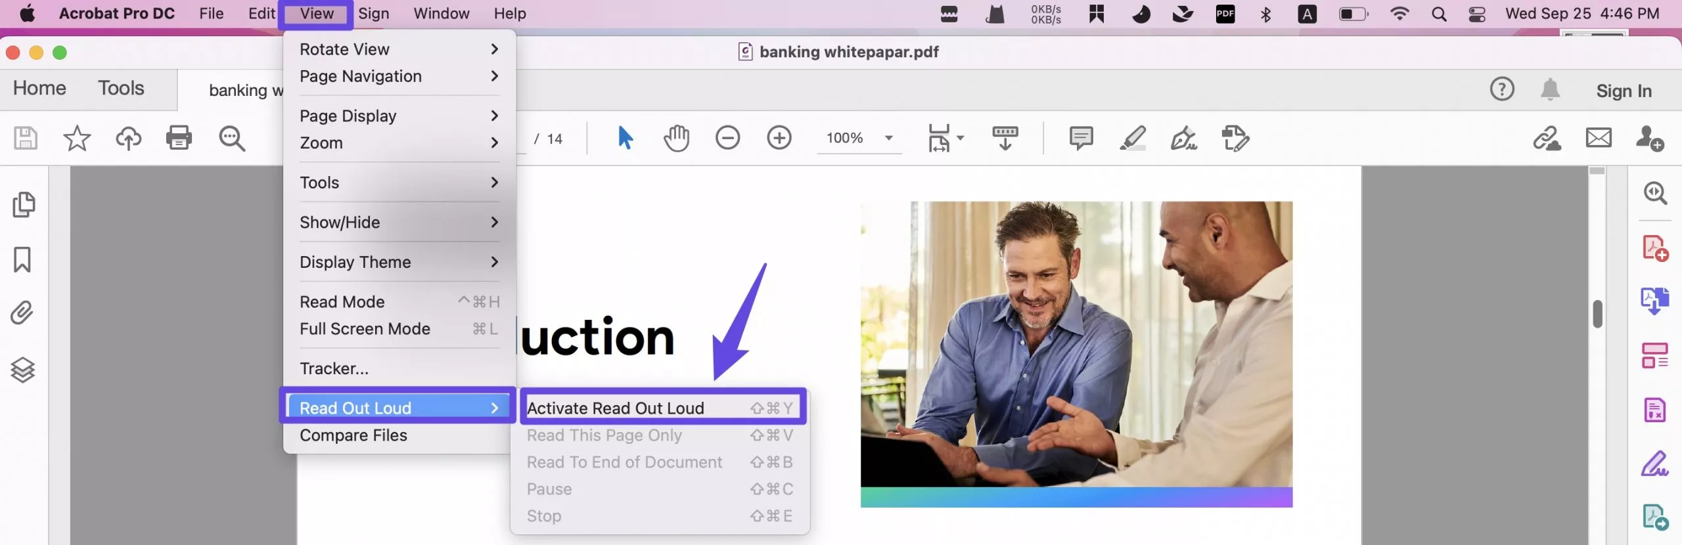
Task: Switch to the Tools tab
Action: [x=121, y=89]
